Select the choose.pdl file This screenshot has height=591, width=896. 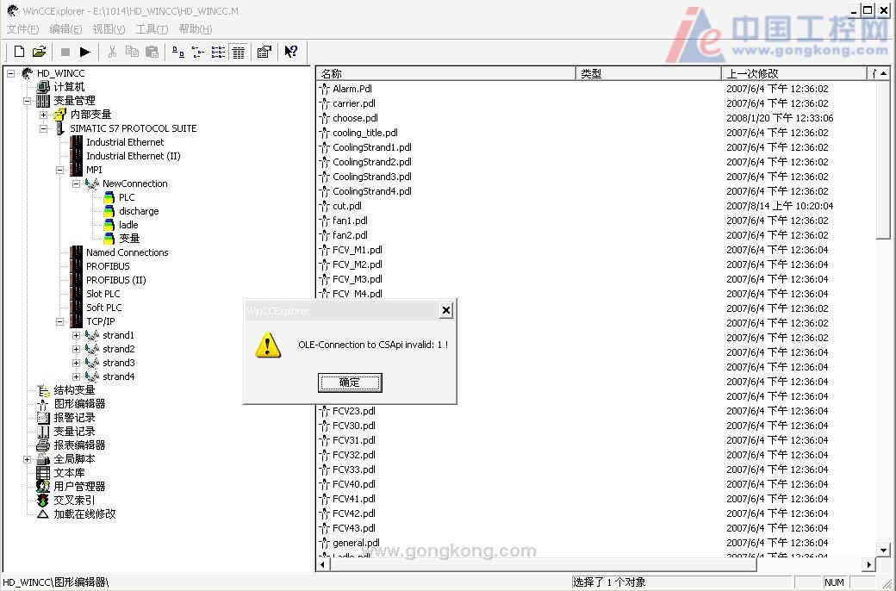356,118
